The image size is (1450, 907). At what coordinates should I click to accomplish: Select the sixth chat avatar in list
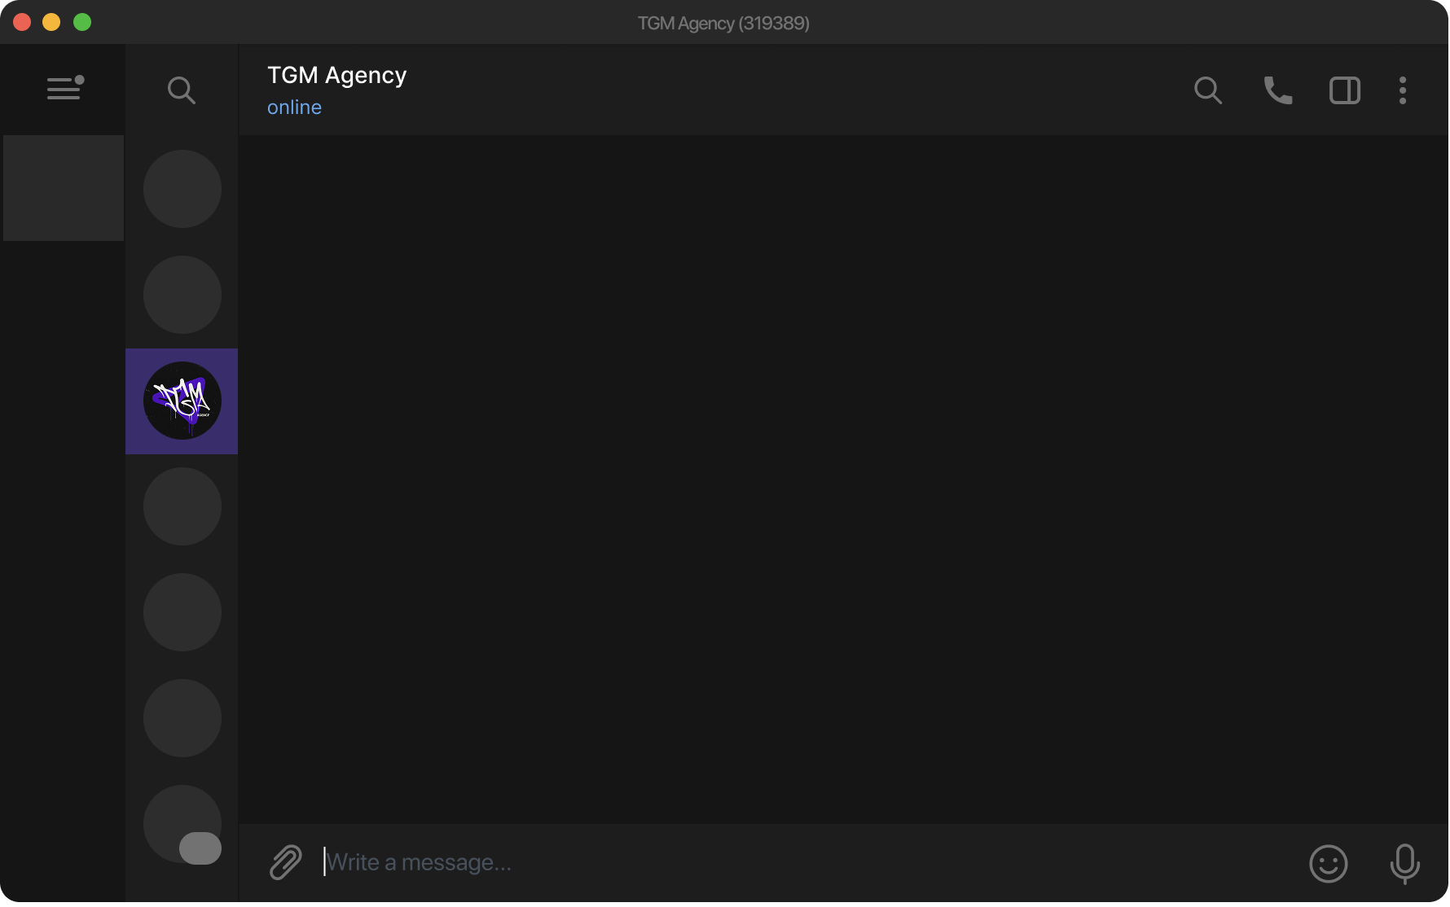[182, 718]
